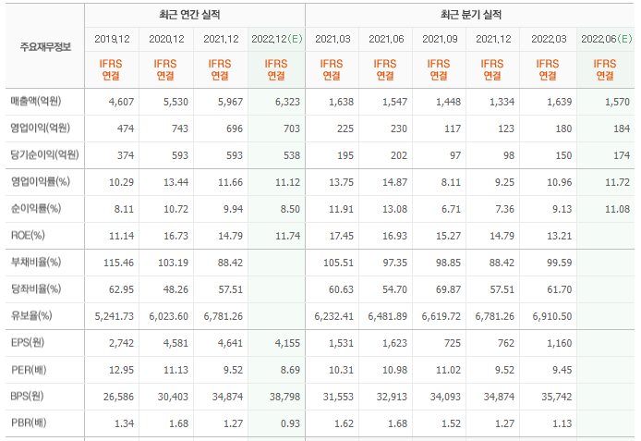This screenshot has width=641, height=441.
Task: Select operating margin 10.29
Action: (x=121, y=182)
